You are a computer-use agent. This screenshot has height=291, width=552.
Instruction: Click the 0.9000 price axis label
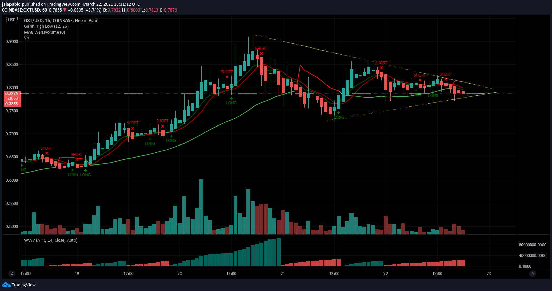pyautogui.click(x=12, y=41)
